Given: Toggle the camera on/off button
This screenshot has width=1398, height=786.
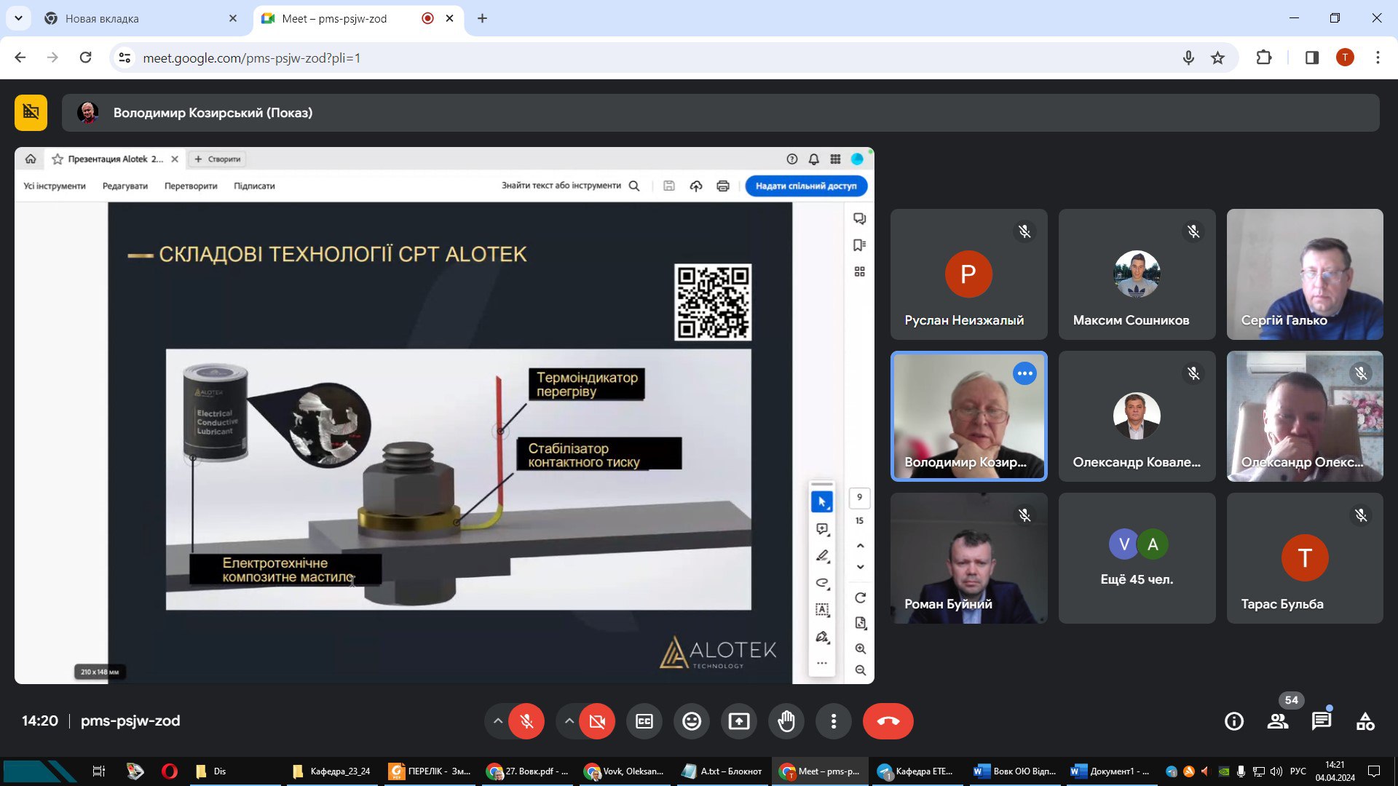Looking at the screenshot, I should click(597, 721).
